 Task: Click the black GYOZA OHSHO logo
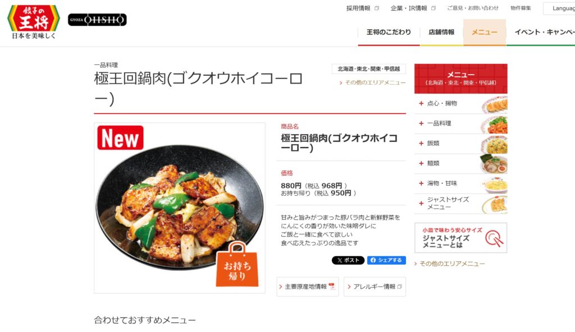pyautogui.click(x=97, y=20)
